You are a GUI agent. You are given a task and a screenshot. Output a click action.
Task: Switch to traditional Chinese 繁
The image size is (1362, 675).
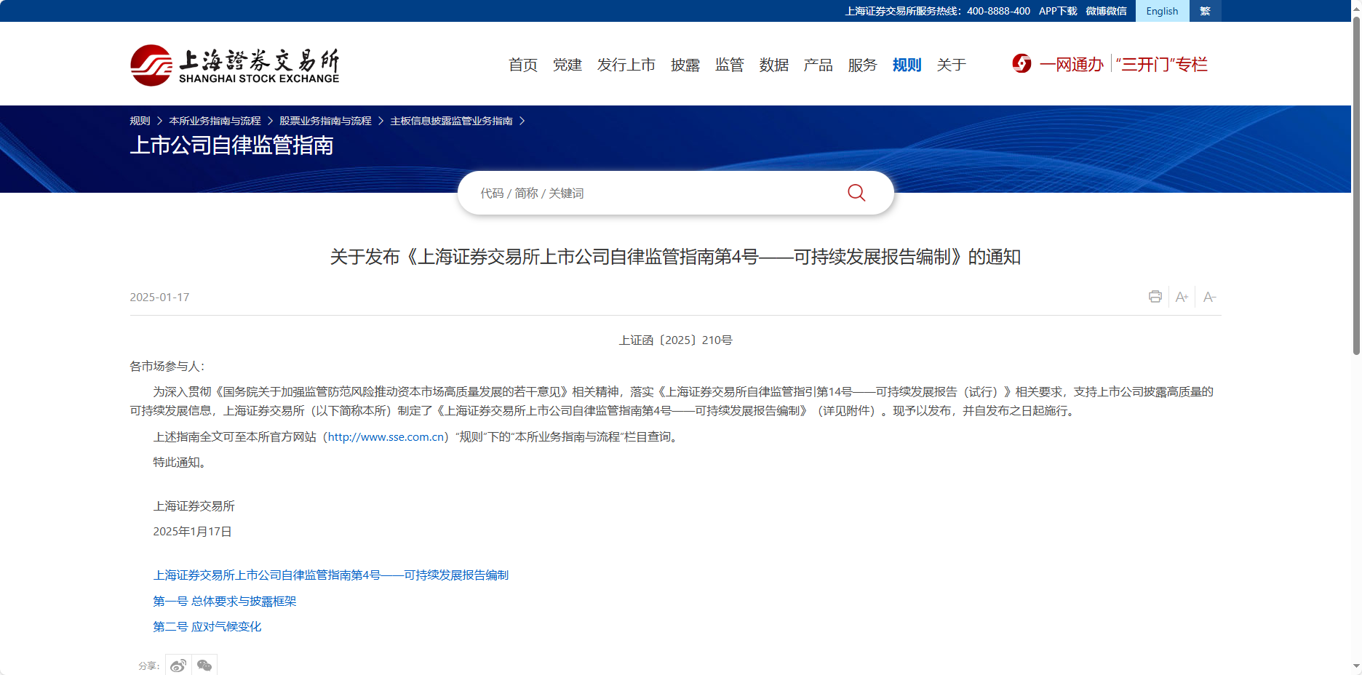1205,11
